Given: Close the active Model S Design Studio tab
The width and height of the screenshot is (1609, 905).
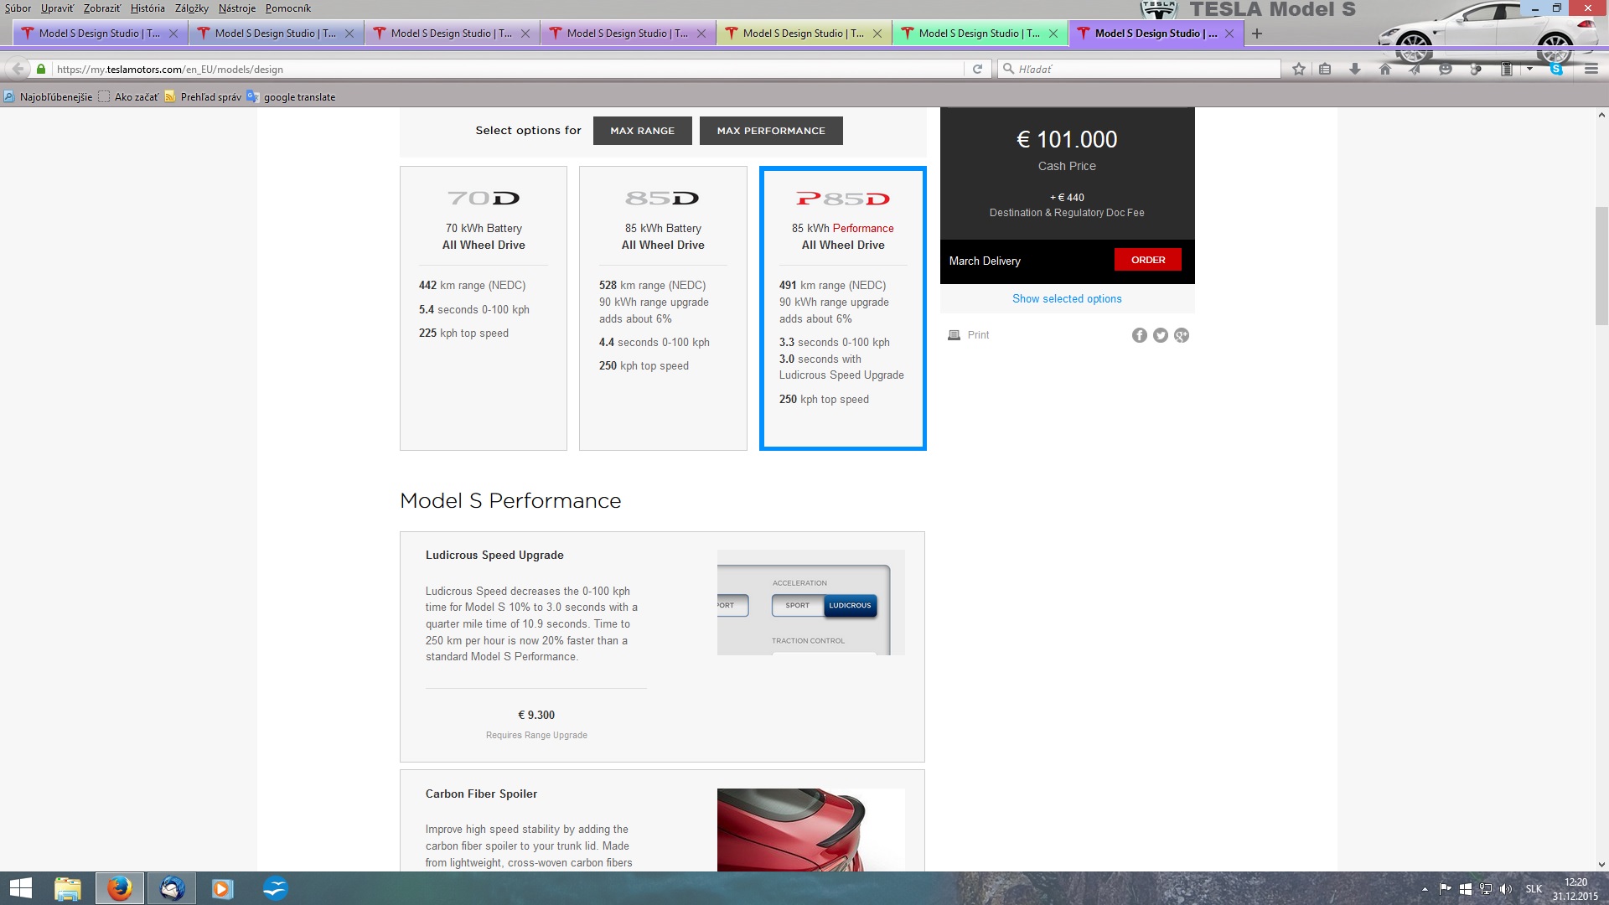Looking at the screenshot, I should 1229,34.
